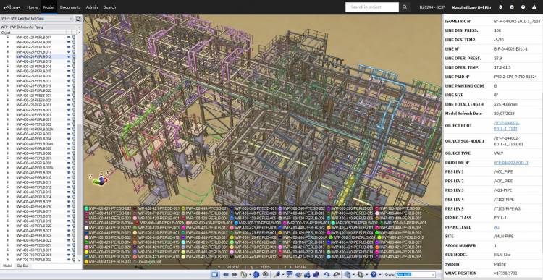Click the refresh icon beside the WFP dropdown
The image size is (543, 280).
(78, 18)
